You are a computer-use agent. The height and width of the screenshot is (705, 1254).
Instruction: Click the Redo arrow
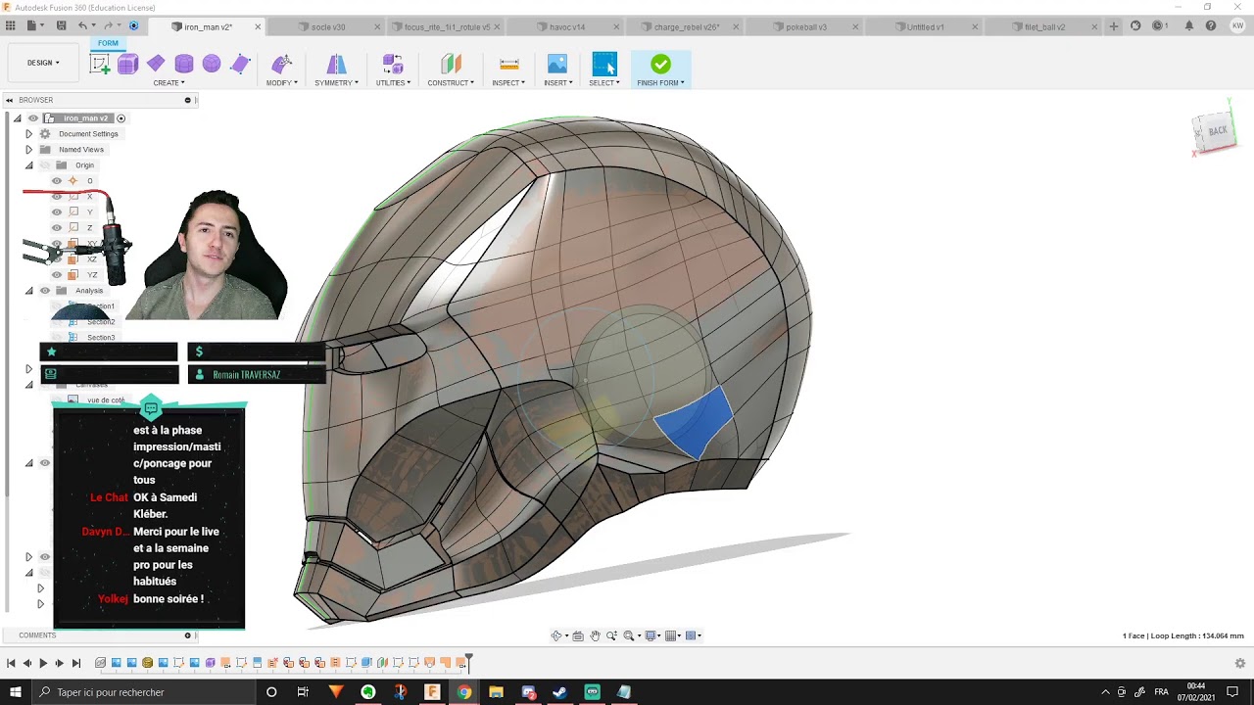tap(106, 25)
